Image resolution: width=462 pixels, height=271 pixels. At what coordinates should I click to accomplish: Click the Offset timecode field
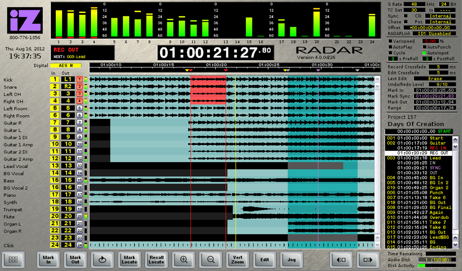tap(429, 28)
